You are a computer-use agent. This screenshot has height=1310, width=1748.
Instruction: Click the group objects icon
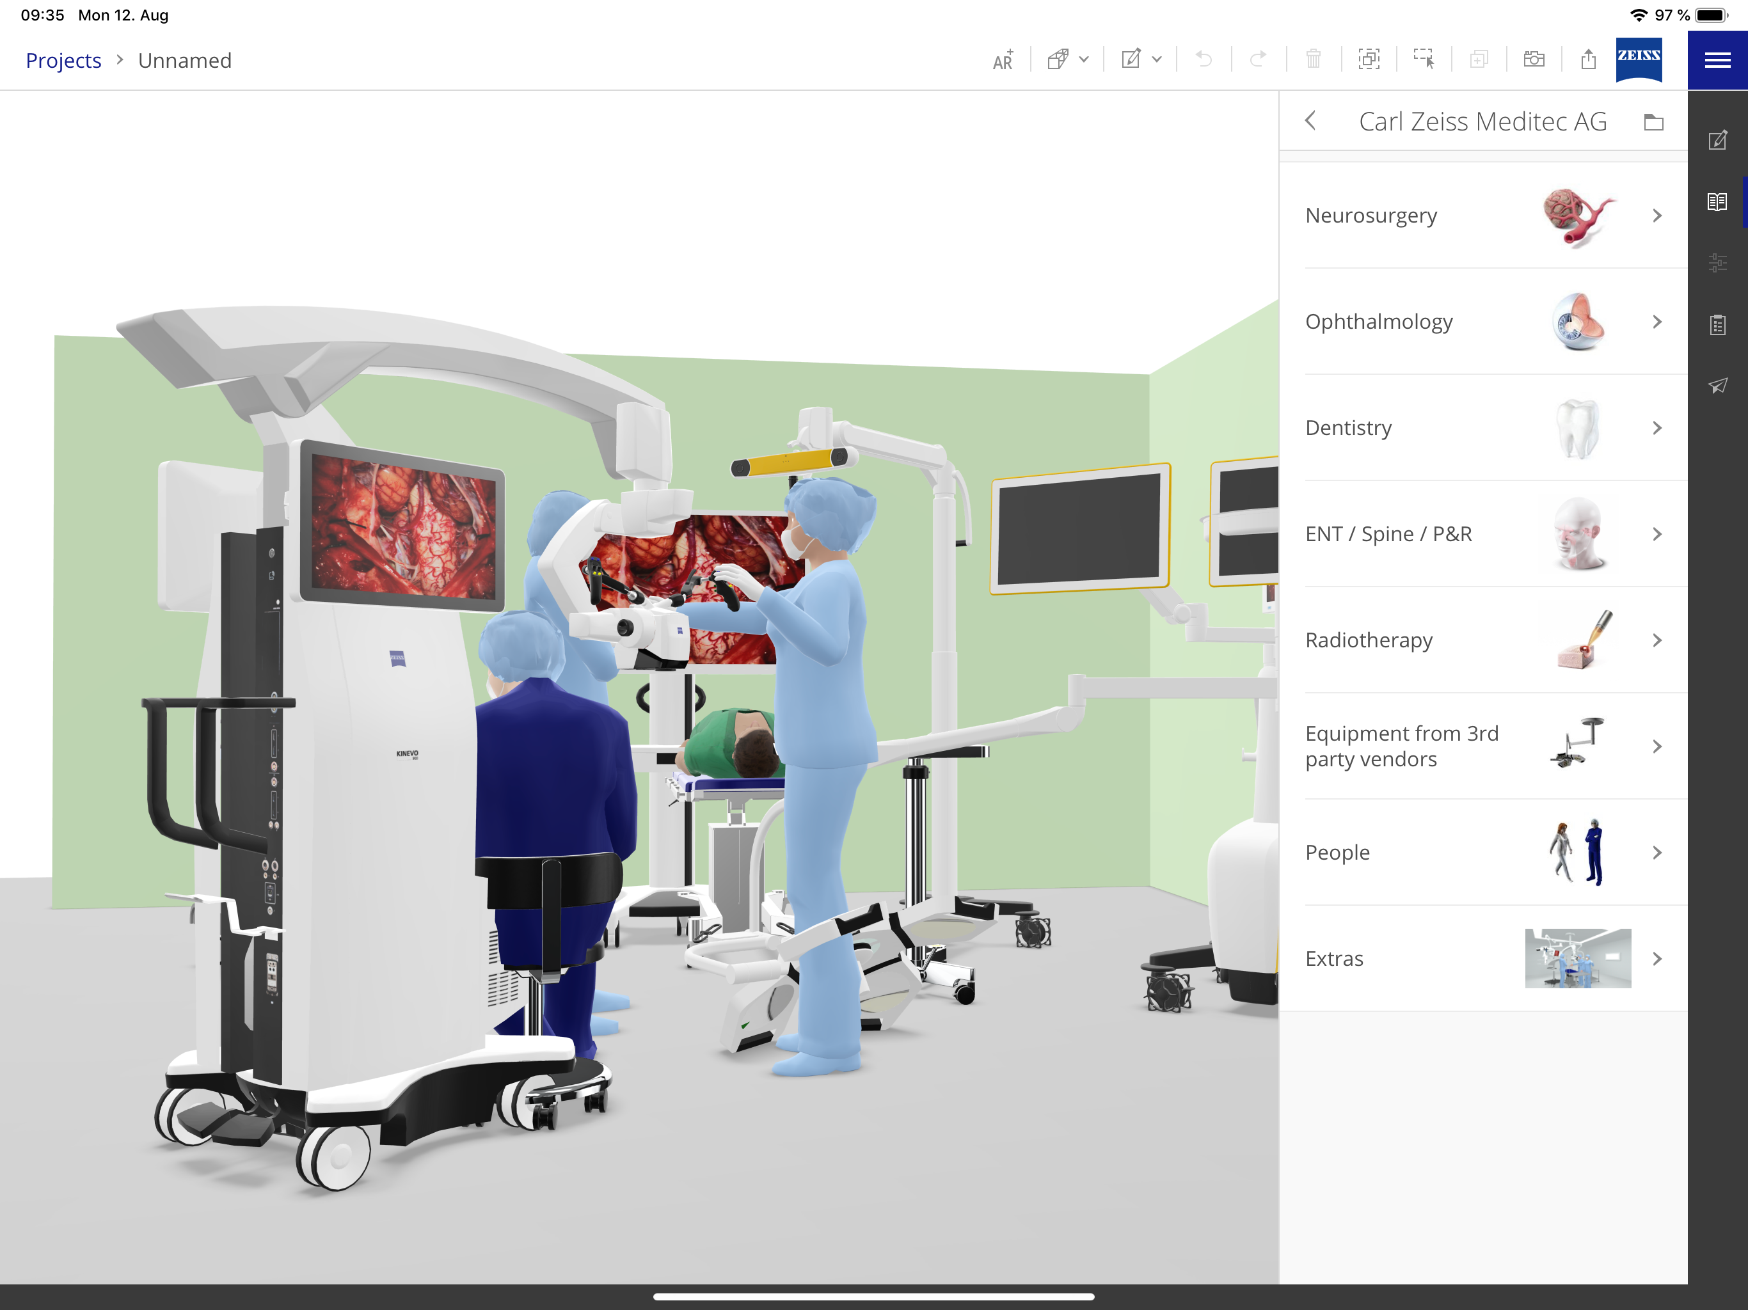[x=1369, y=59]
